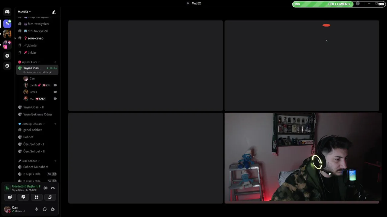Image resolution: width=387 pixels, height=217 pixels.
Task: Open Görüntülü Bağlantı connection details
Action: click(x=26, y=186)
